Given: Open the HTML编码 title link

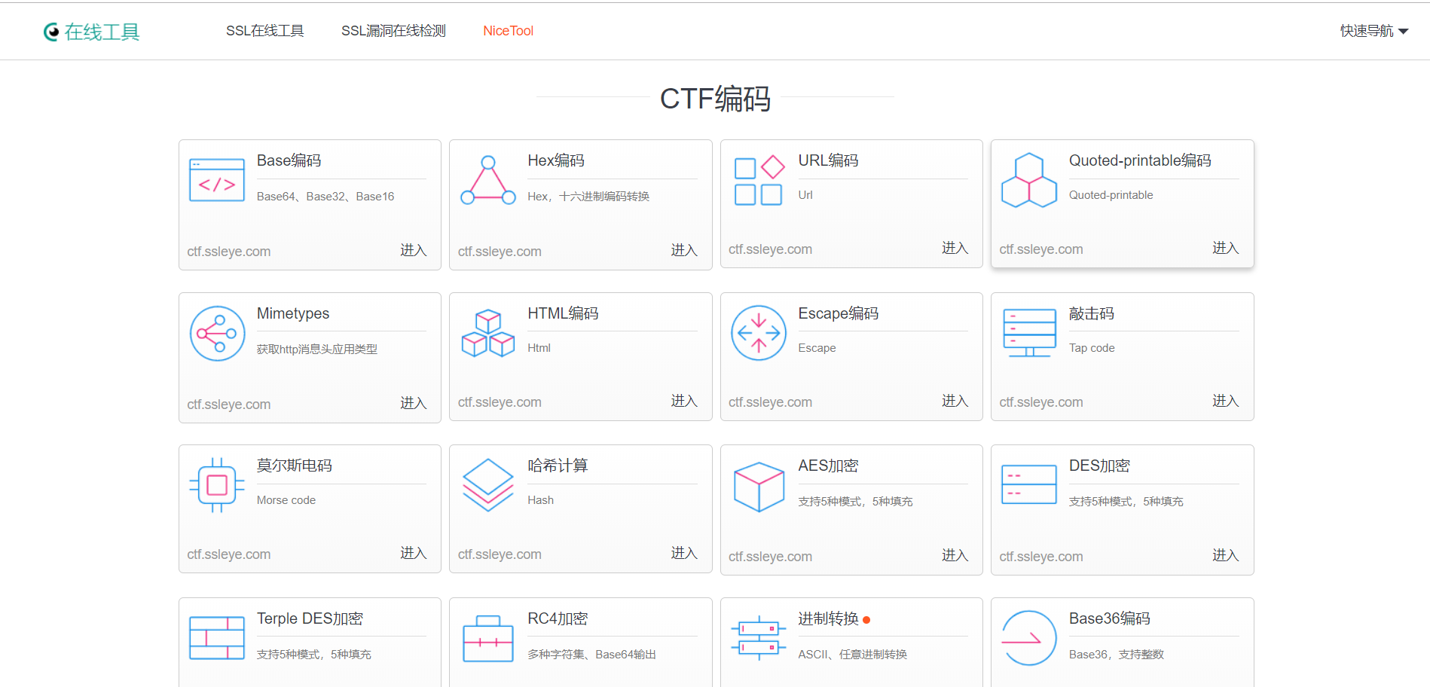Looking at the screenshot, I should (563, 313).
